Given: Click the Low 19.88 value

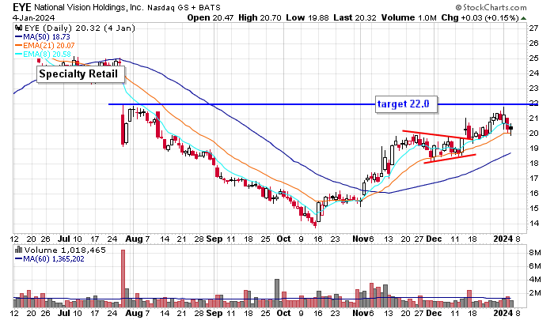Looking at the screenshot, I should point(307,17).
